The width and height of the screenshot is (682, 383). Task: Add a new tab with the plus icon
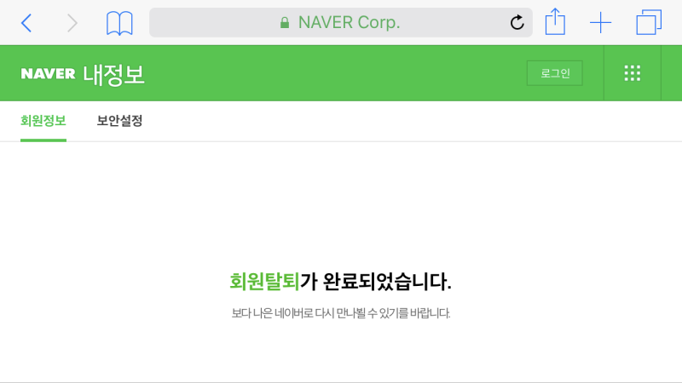601,23
